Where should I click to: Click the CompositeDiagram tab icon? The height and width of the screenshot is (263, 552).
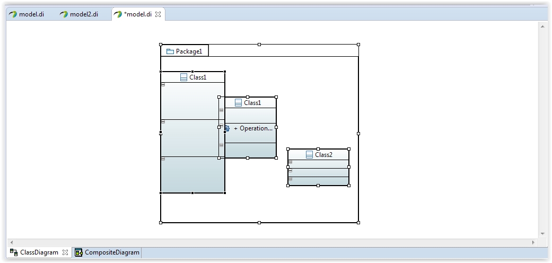(78, 252)
